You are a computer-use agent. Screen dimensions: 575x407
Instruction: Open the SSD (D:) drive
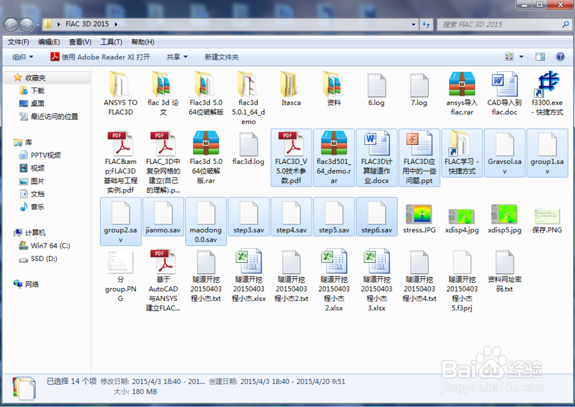(38, 259)
